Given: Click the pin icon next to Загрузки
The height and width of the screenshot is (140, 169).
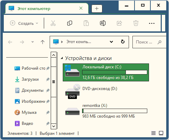Looking at the screenshot, I should pyautogui.click(x=48, y=79).
